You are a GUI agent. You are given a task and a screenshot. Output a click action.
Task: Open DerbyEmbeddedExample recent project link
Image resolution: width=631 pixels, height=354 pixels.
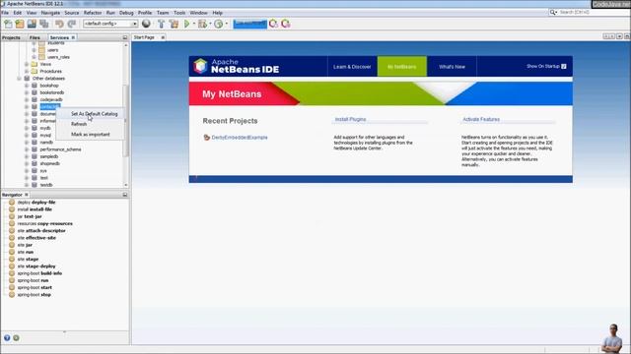click(x=240, y=138)
